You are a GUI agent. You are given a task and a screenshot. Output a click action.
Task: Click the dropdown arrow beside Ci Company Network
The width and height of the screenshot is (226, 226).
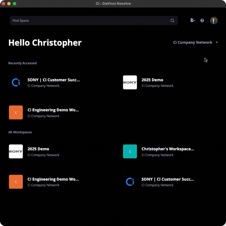(x=217, y=42)
